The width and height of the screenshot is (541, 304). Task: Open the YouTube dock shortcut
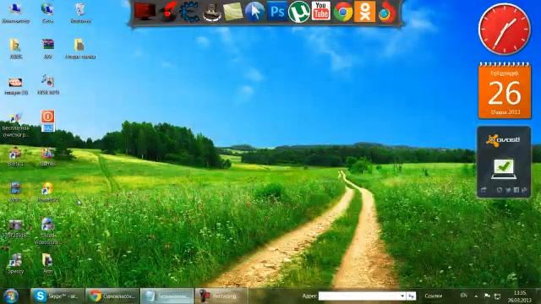[321, 11]
